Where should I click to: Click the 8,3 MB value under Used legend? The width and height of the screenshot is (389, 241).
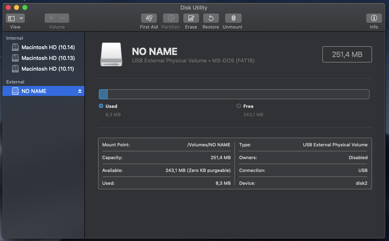(113, 115)
